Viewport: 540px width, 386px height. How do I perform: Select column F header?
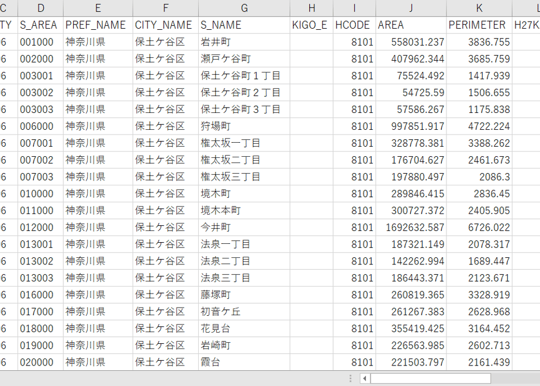[165, 8]
